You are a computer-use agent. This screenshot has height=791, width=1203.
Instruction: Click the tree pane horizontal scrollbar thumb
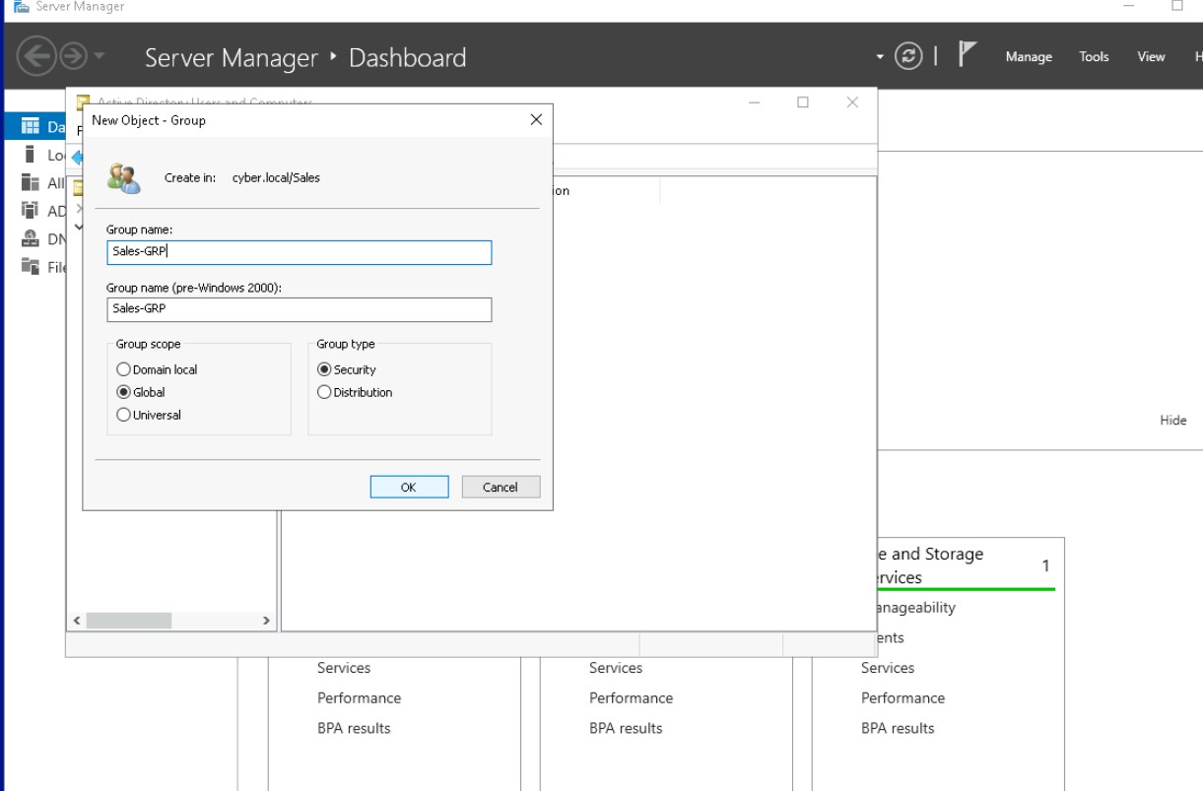tap(129, 621)
